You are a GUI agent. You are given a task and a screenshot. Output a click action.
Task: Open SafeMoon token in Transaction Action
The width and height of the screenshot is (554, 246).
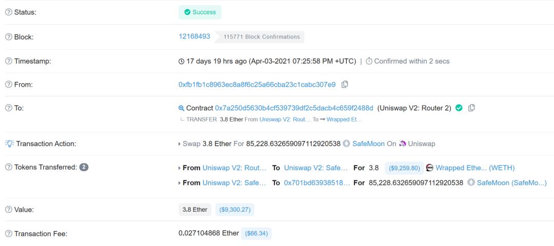coord(368,144)
